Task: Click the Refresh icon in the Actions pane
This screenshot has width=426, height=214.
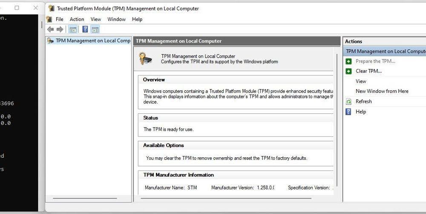Action: pos(348,101)
